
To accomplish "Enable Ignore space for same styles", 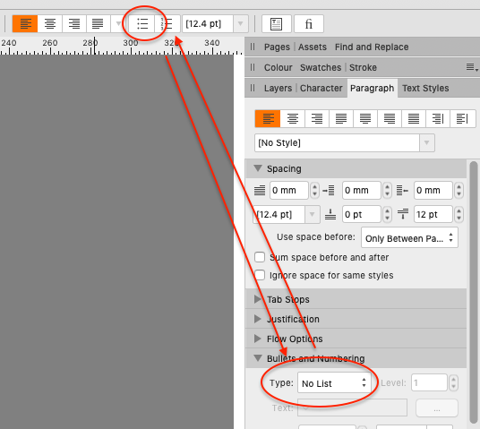I will pos(260,275).
